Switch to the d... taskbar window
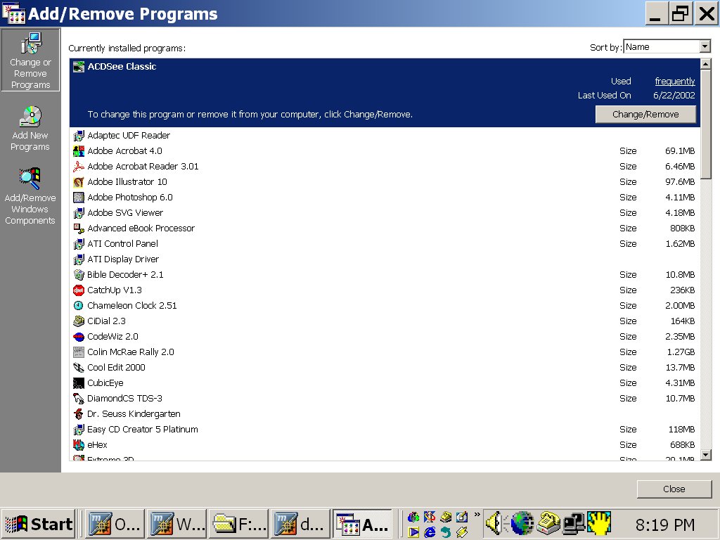The width and height of the screenshot is (720, 540). [x=300, y=524]
